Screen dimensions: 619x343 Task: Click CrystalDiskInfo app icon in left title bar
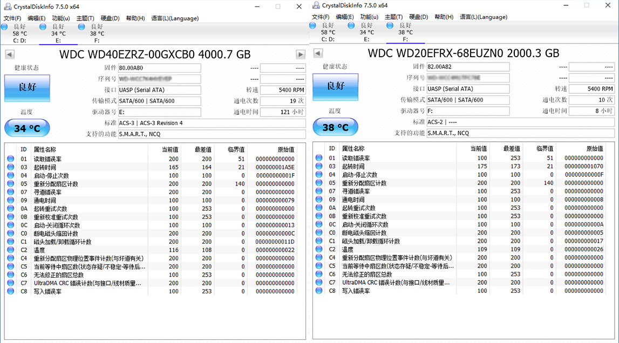(x=8, y=6)
